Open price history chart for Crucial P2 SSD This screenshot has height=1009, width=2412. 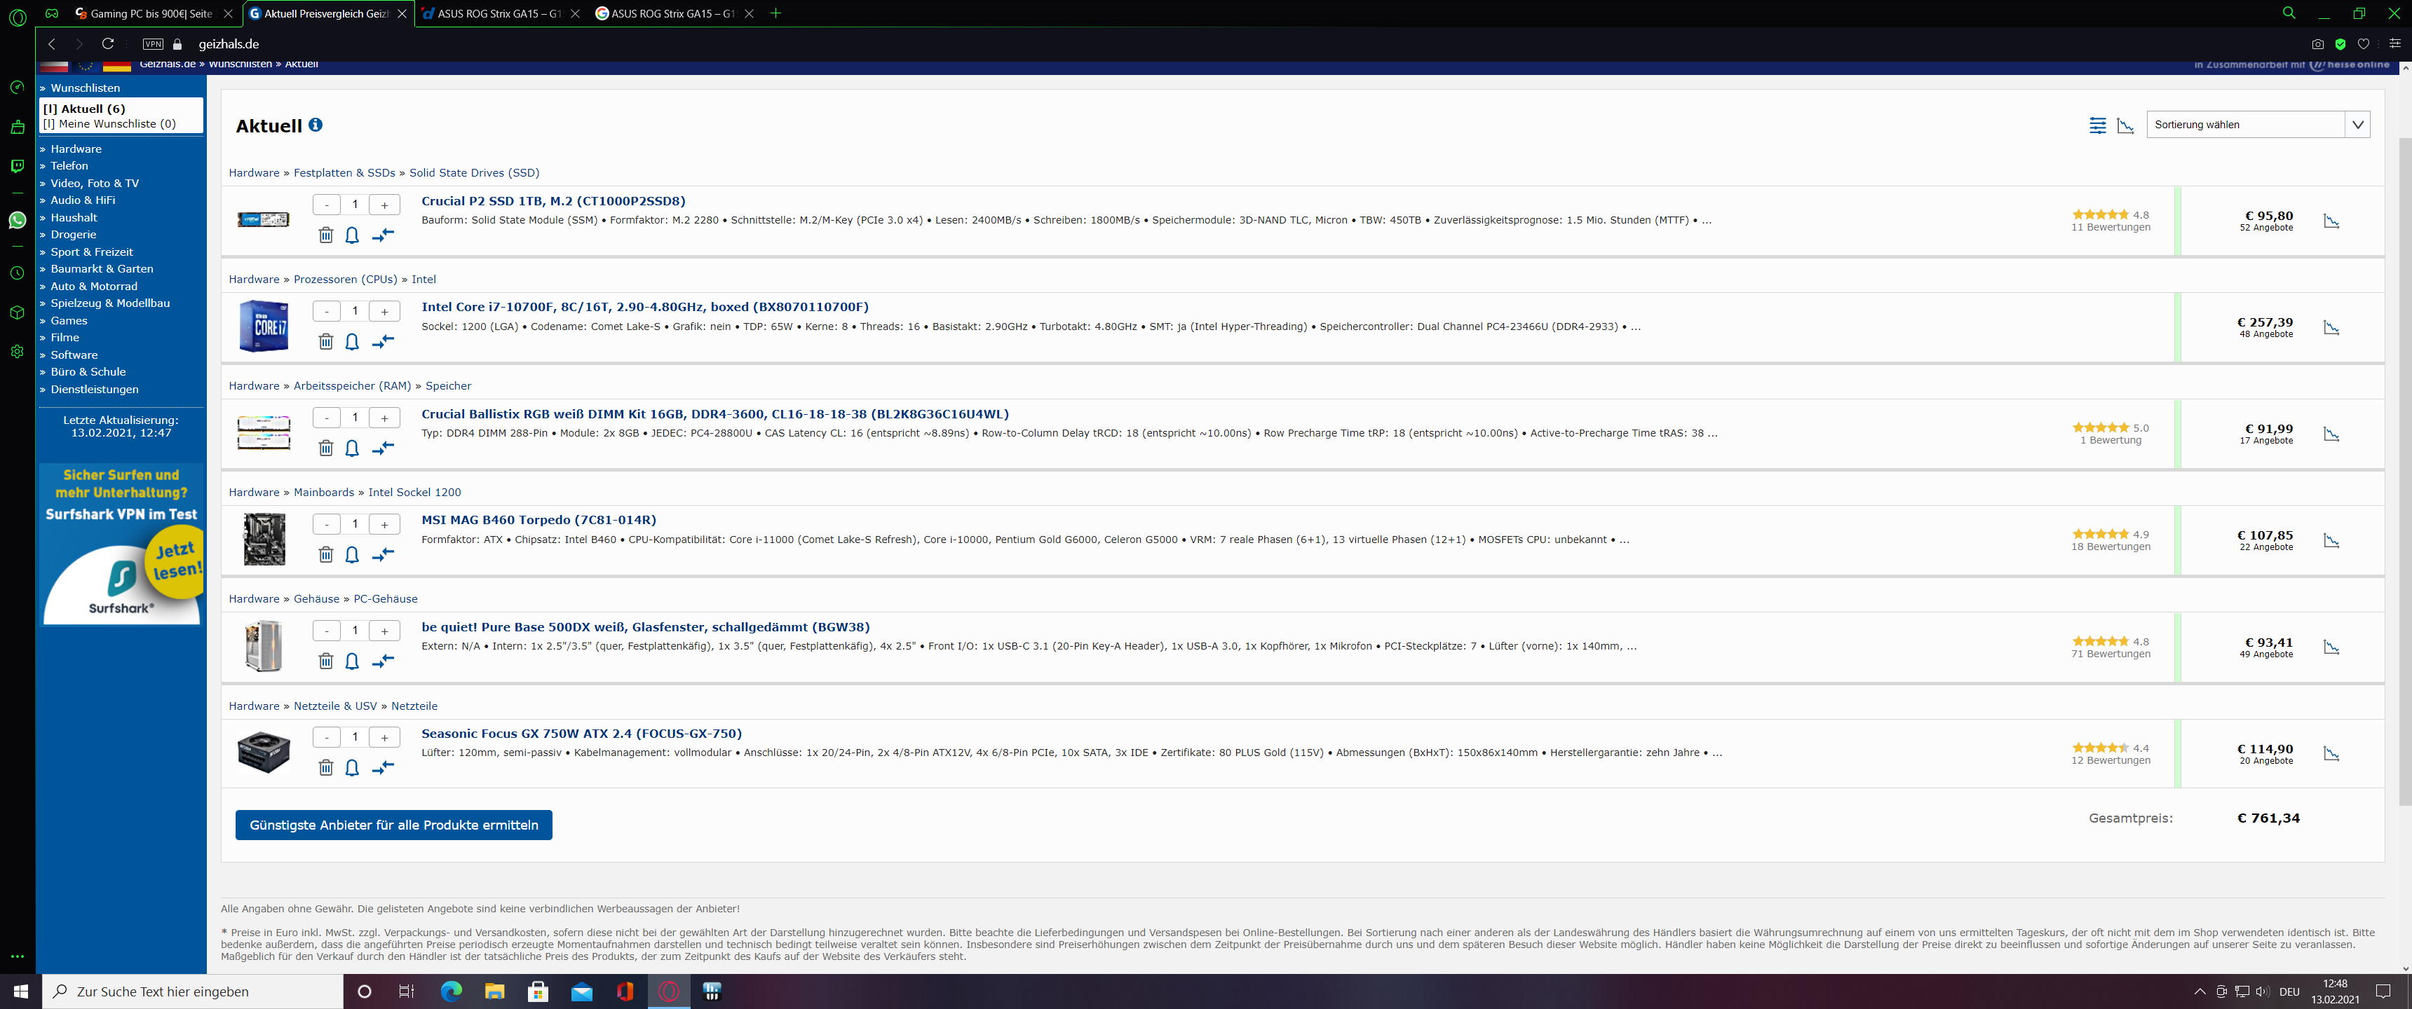(x=2331, y=221)
